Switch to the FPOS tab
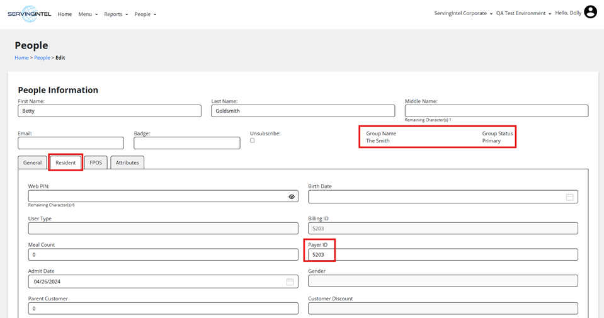 coord(96,162)
